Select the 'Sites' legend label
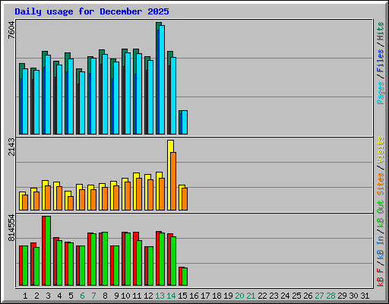 pyautogui.click(x=381, y=184)
